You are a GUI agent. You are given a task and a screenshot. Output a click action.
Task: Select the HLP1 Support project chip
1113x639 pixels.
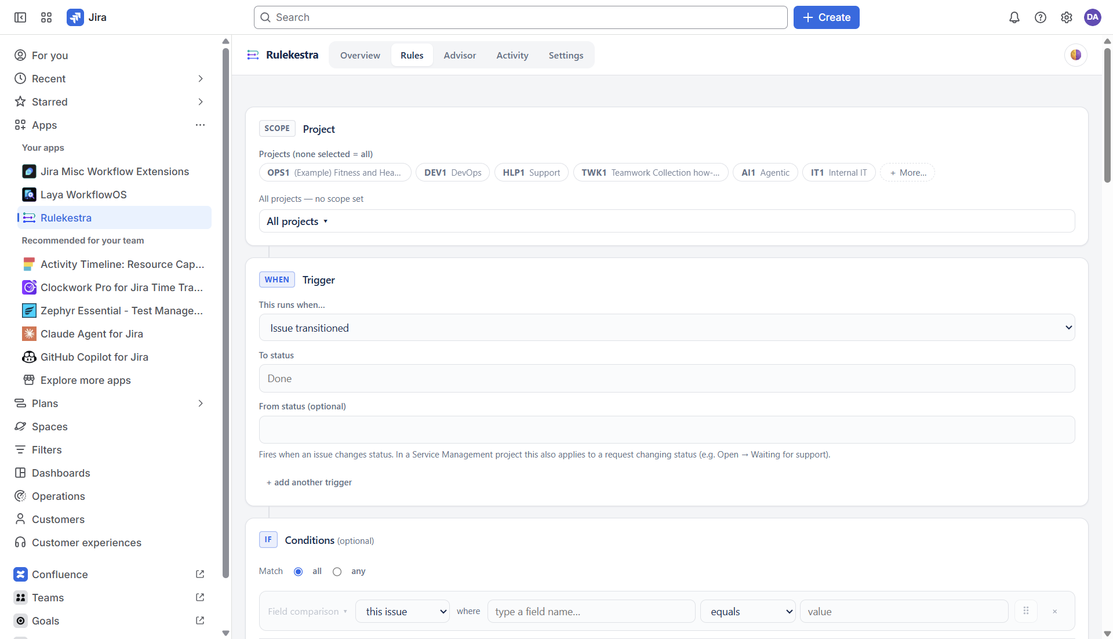531,173
